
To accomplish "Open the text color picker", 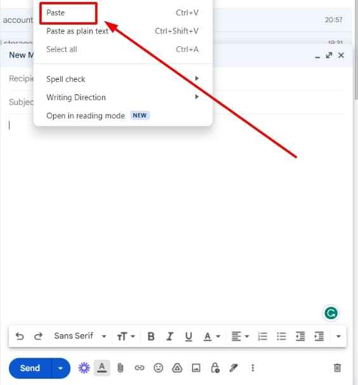I will 212,336.
